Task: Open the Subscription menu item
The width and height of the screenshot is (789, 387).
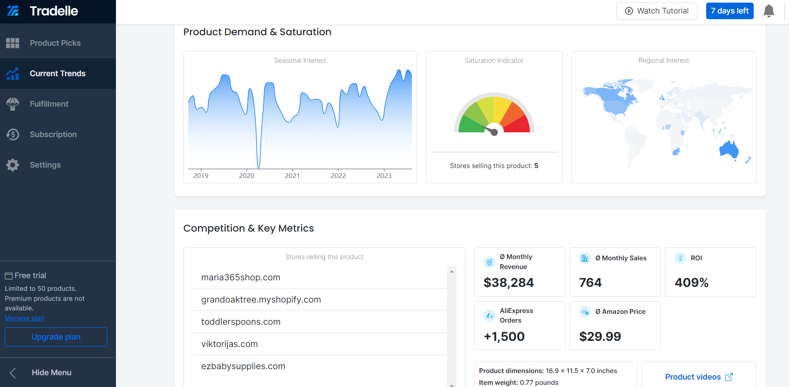Action: 58,135
